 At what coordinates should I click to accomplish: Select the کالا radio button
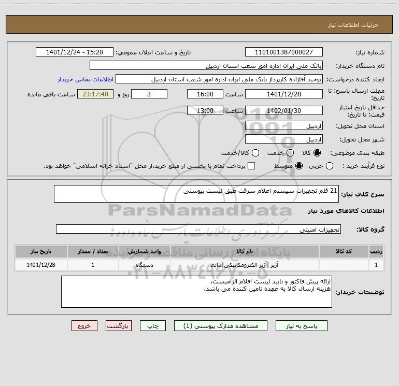(x=317, y=153)
